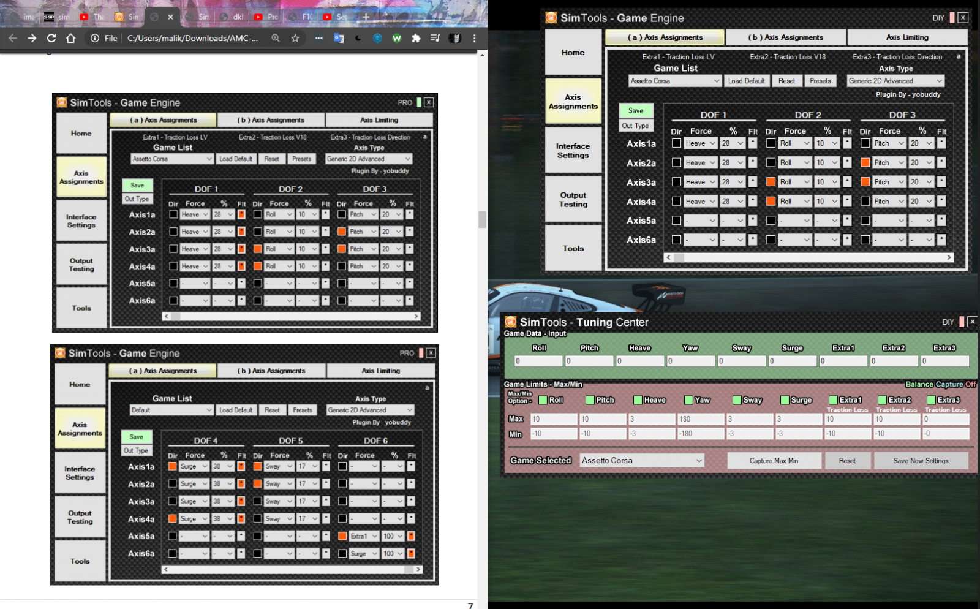Click Axis3a DOF 2 orange Dir swatch

pos(771,182)
